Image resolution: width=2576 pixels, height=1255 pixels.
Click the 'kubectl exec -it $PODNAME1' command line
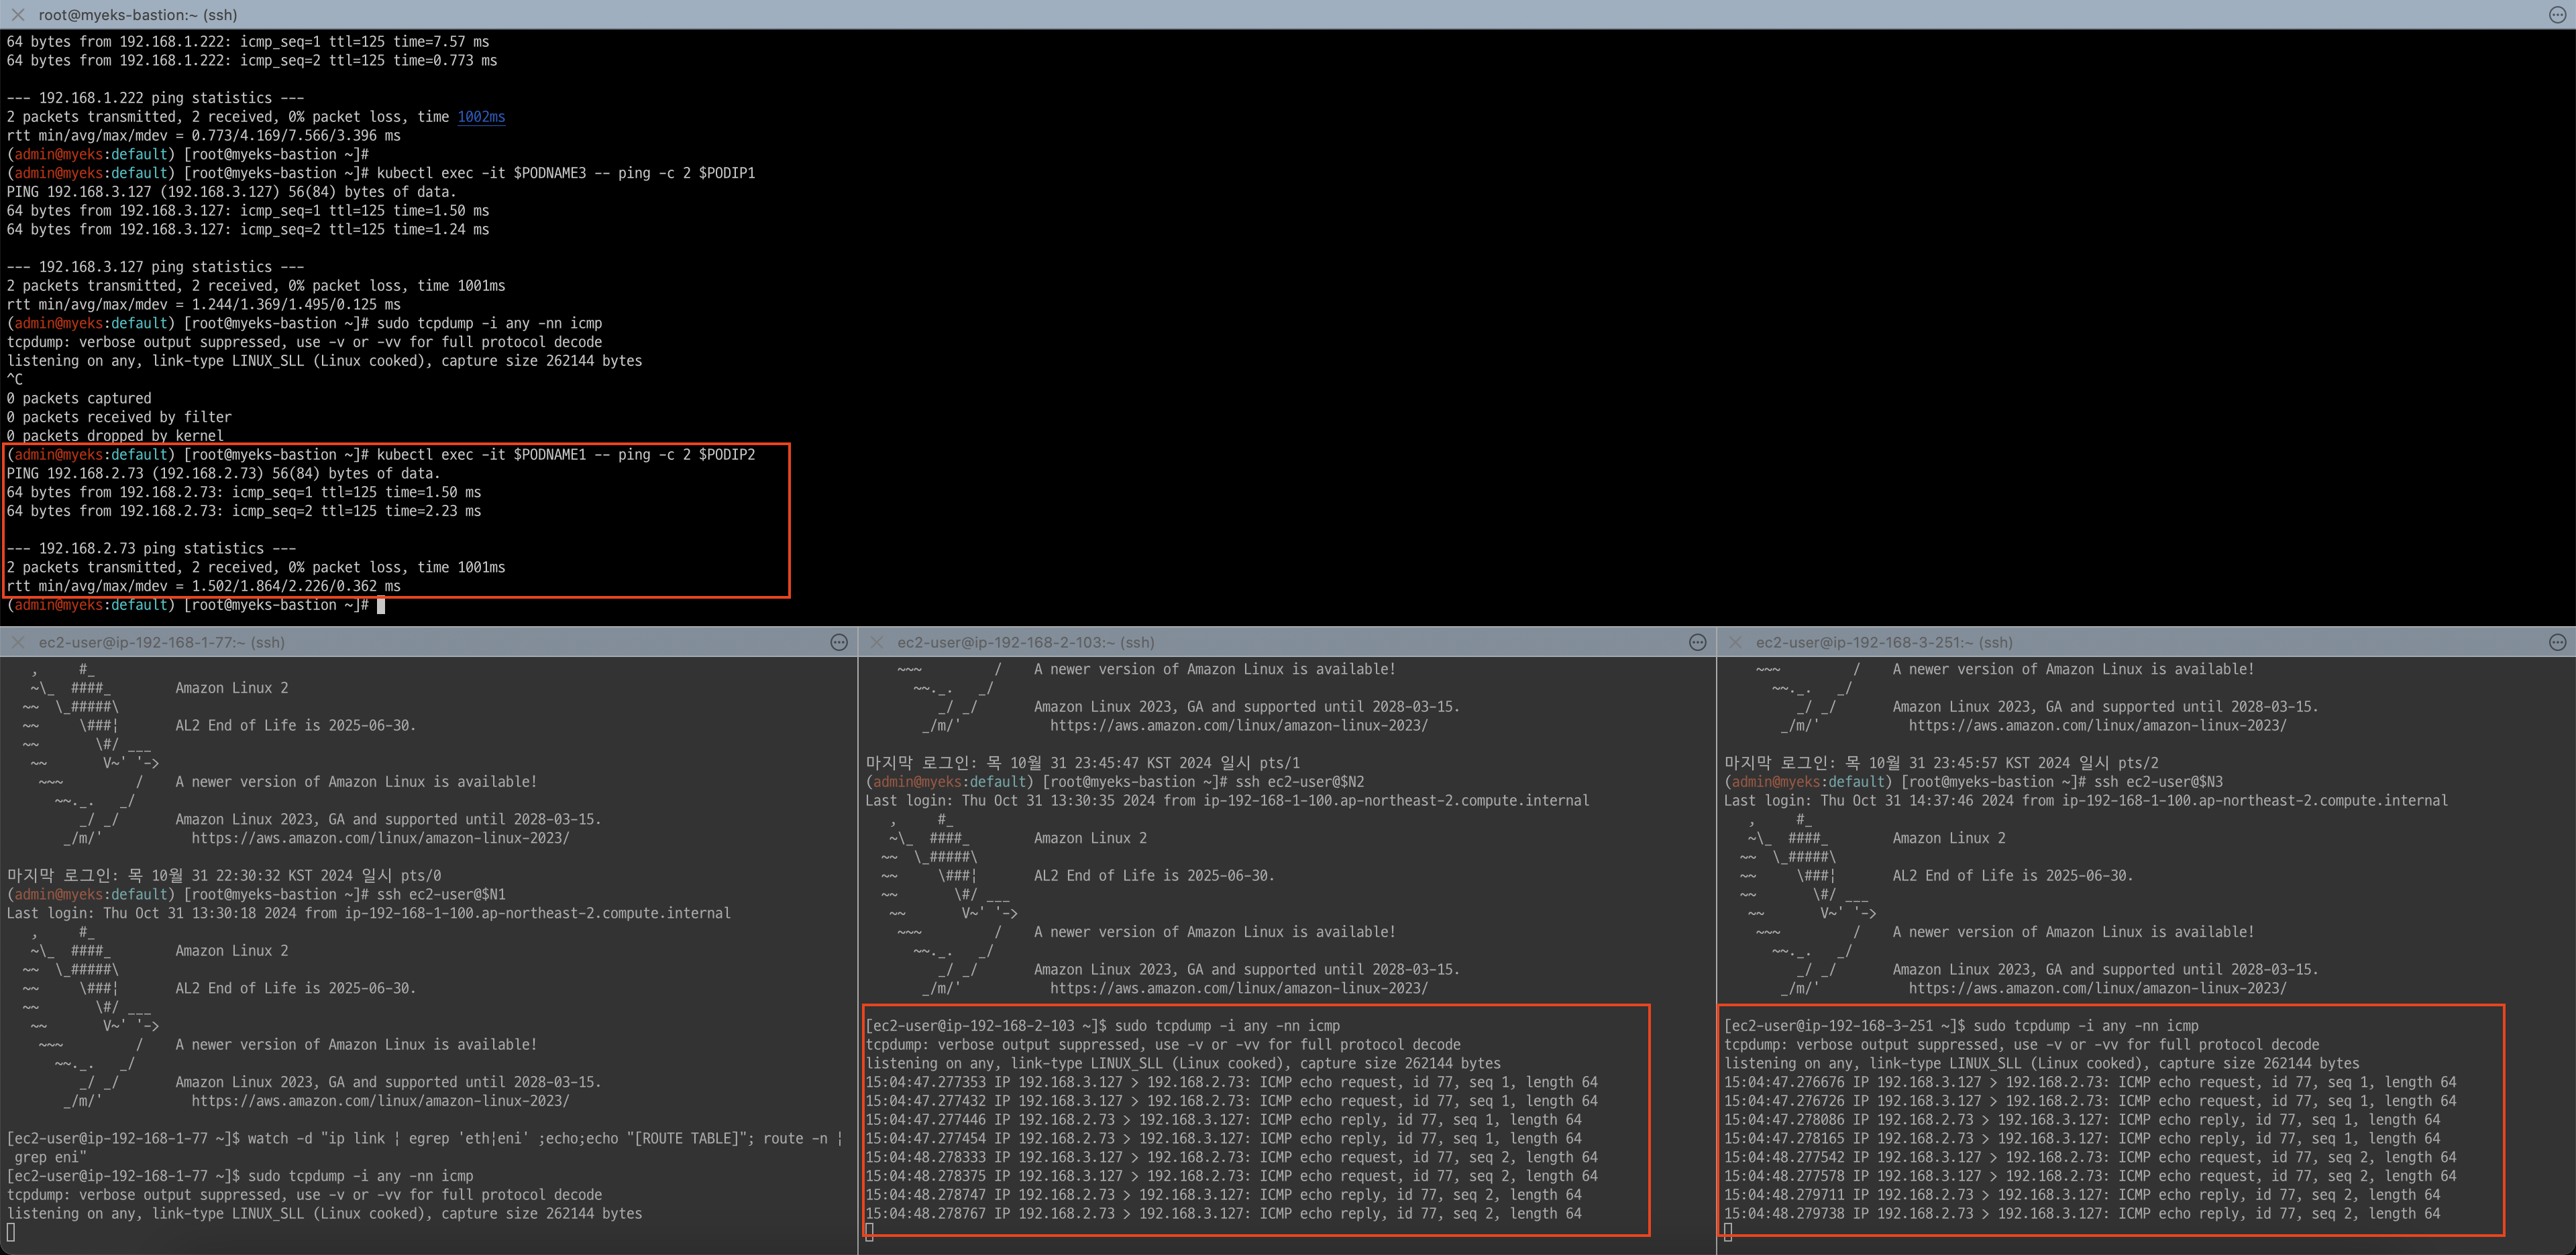(x=565, y=455)
